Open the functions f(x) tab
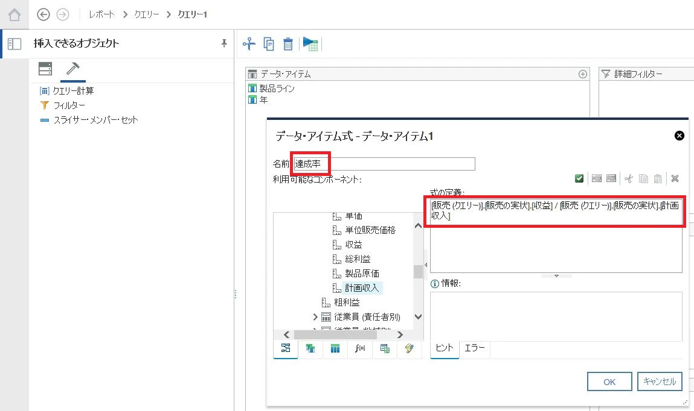 click(x=360, y=348)
